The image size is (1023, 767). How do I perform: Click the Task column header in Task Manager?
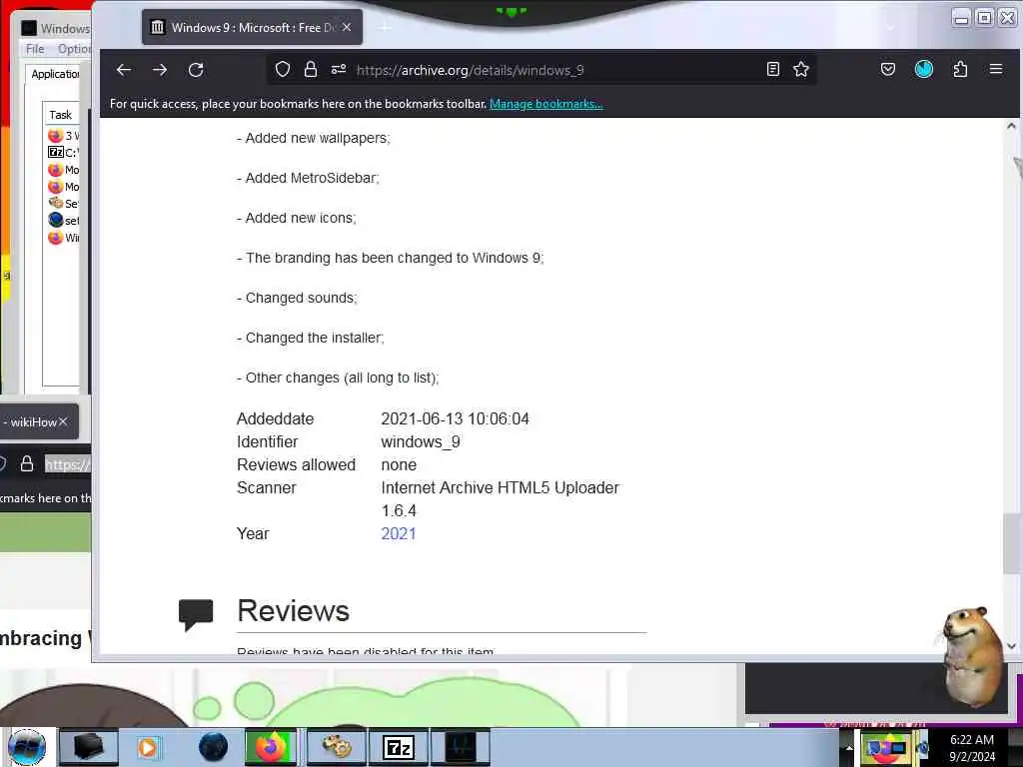coord(61,115)
